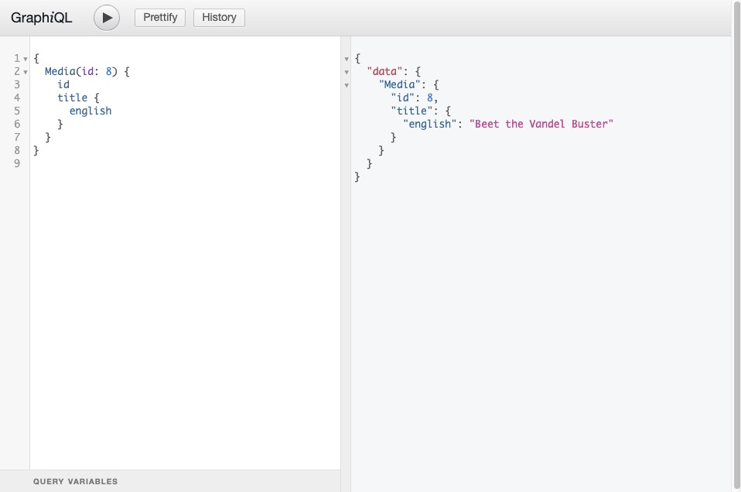Collapse the "Media" object fold arrow in results

click(347, 86)
